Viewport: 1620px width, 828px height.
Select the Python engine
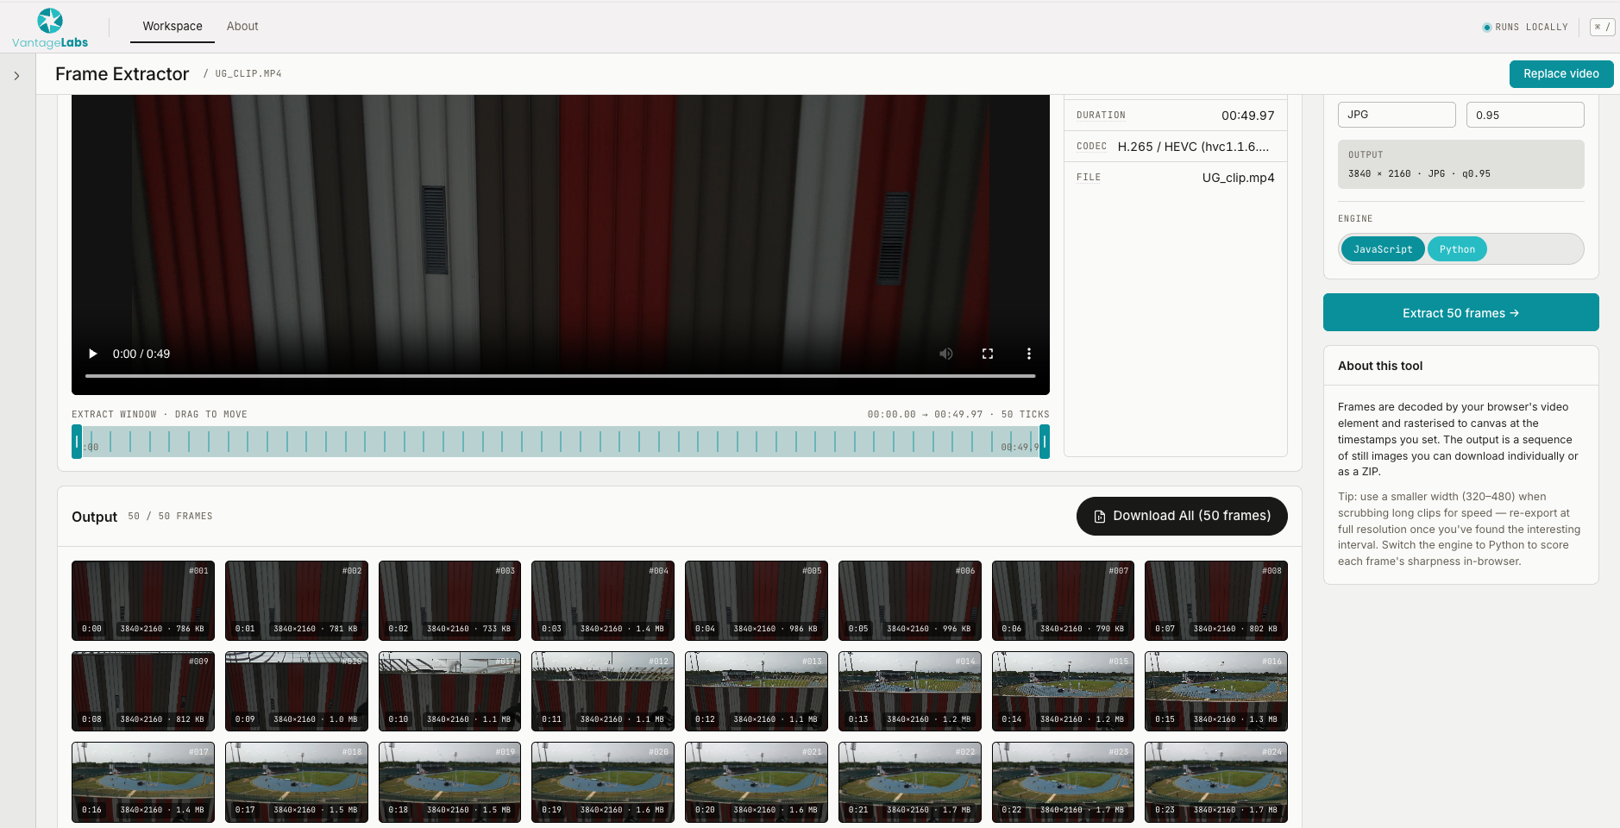[x=1457, y=249]
